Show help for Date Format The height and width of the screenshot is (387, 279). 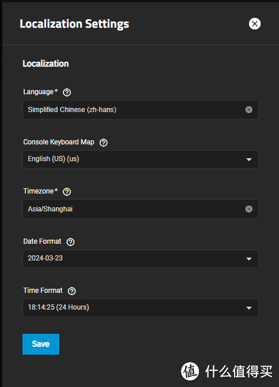(70, 242)
